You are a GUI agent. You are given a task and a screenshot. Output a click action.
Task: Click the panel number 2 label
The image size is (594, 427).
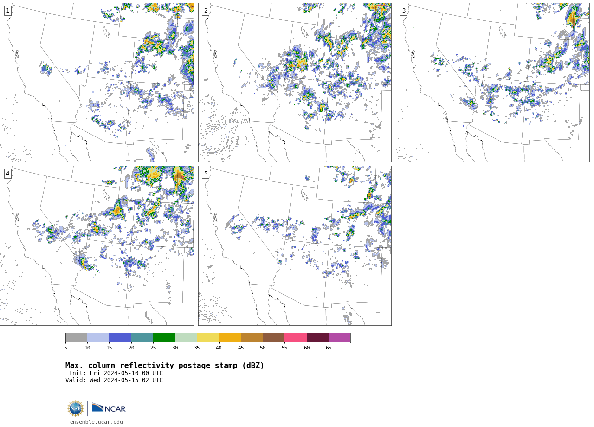pos(206,11)
